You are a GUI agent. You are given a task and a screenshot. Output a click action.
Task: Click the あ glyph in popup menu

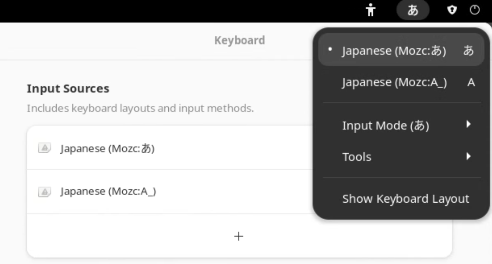[x=469, y=51]
